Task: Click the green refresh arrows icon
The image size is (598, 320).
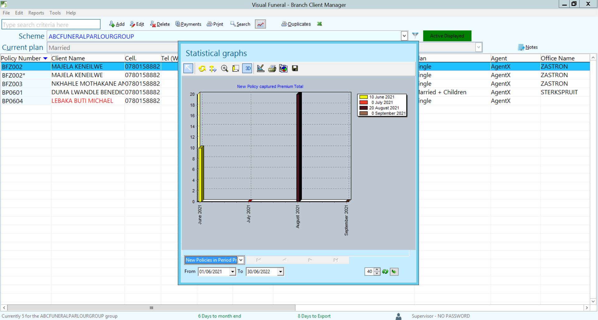Action: [x=385, y=271]
